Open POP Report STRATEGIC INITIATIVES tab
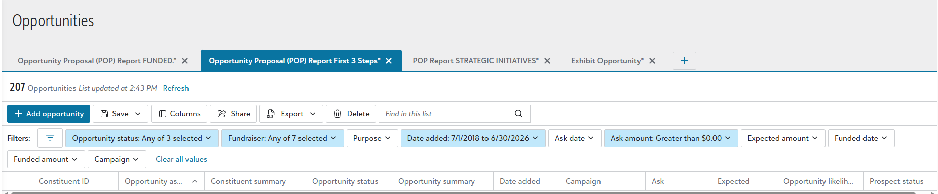Screen dimensions: 938x194 point(475,61)
